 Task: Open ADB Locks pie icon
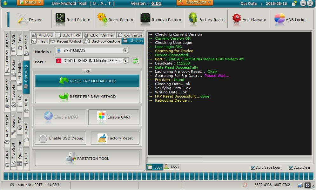(x=279, y=18)
